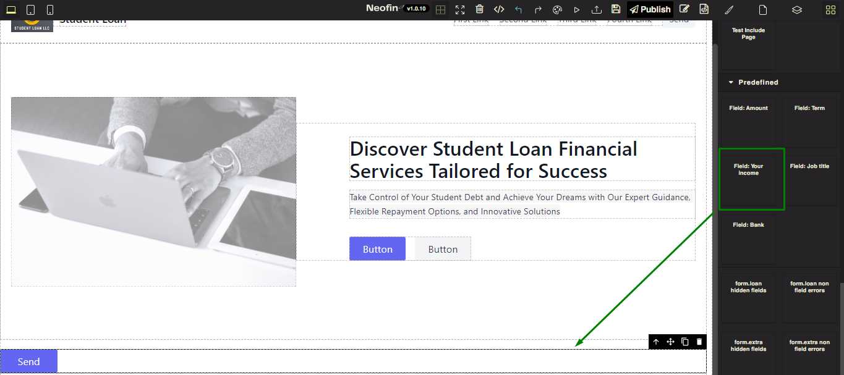
Task: Click the purple Send button
Action: (x=29, y=361)
